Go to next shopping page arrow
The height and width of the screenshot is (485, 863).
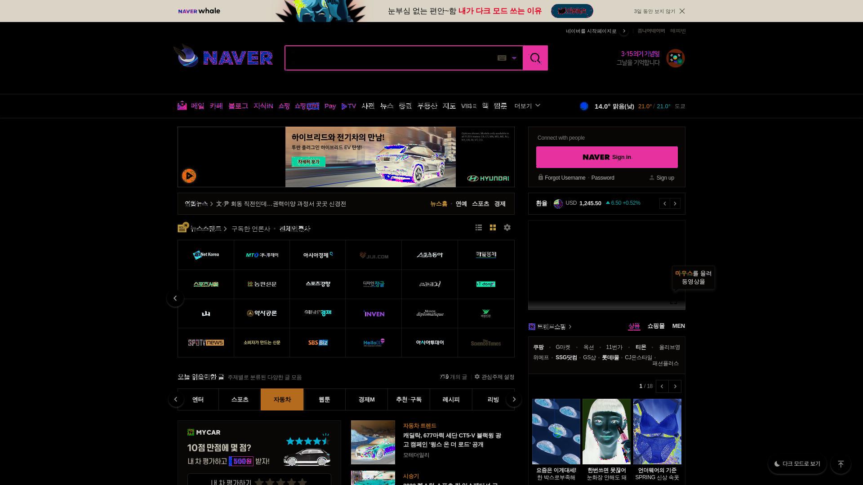(675, 386)
